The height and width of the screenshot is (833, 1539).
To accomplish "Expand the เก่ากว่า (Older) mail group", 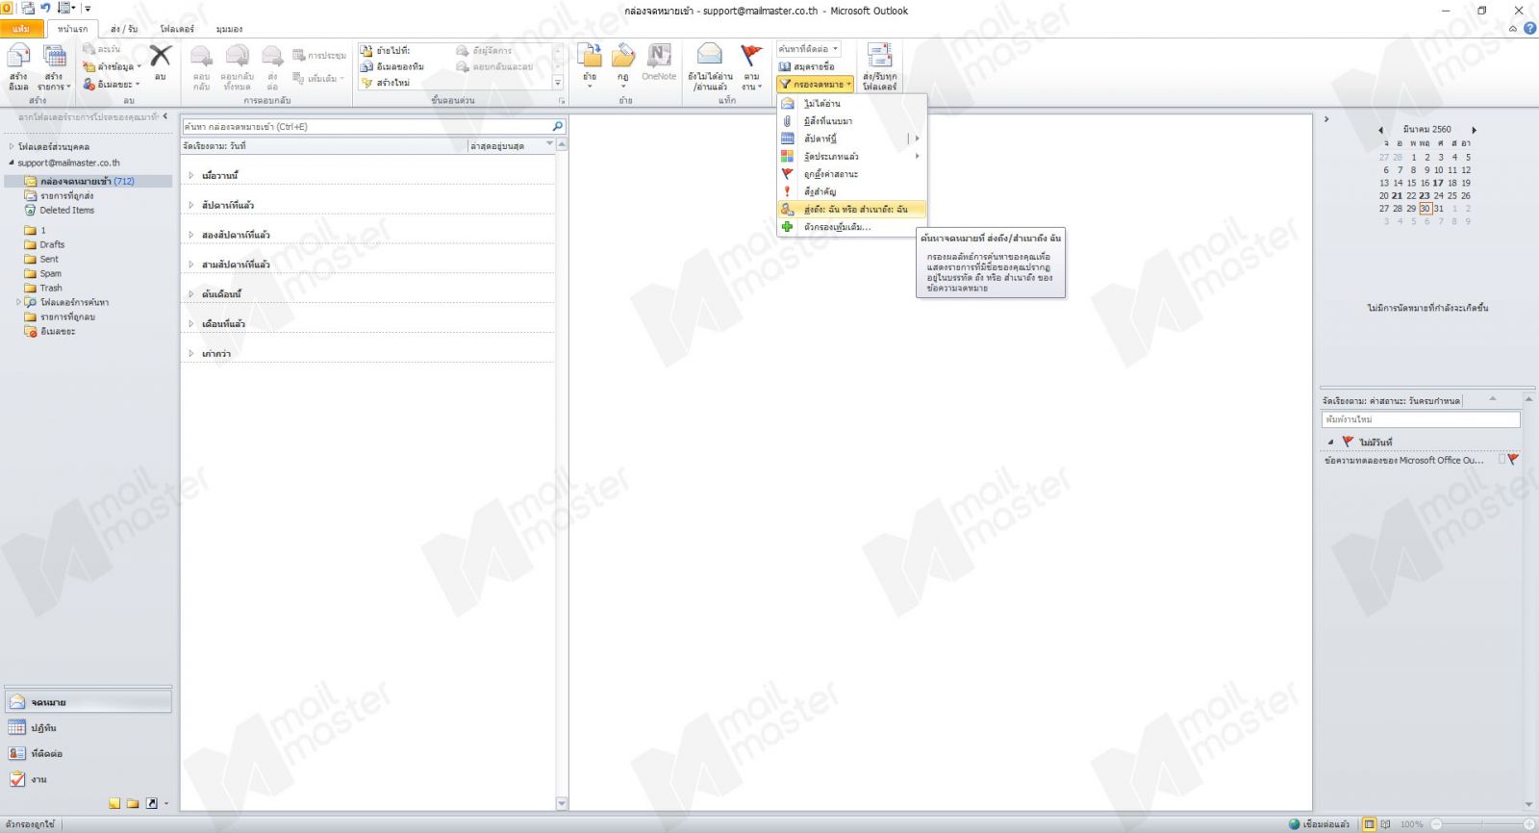I will 191,354.
